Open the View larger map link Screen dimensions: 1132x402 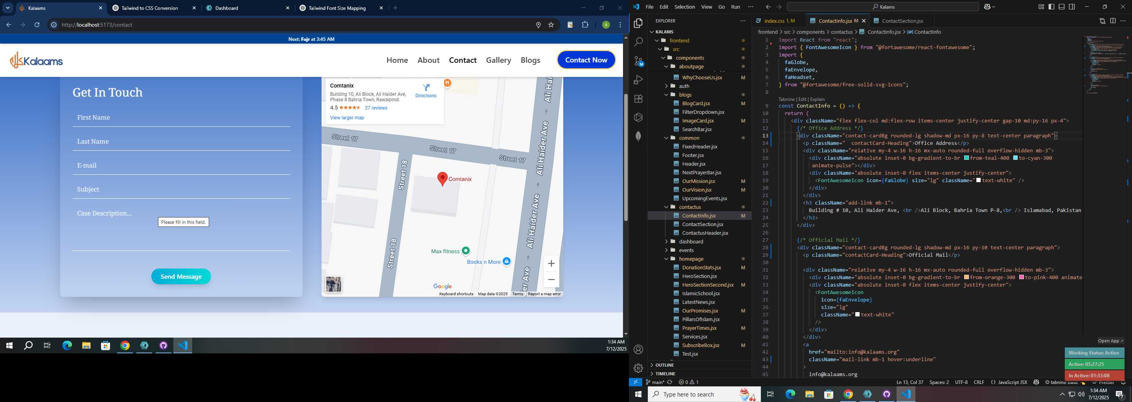[x=347, y=118]
